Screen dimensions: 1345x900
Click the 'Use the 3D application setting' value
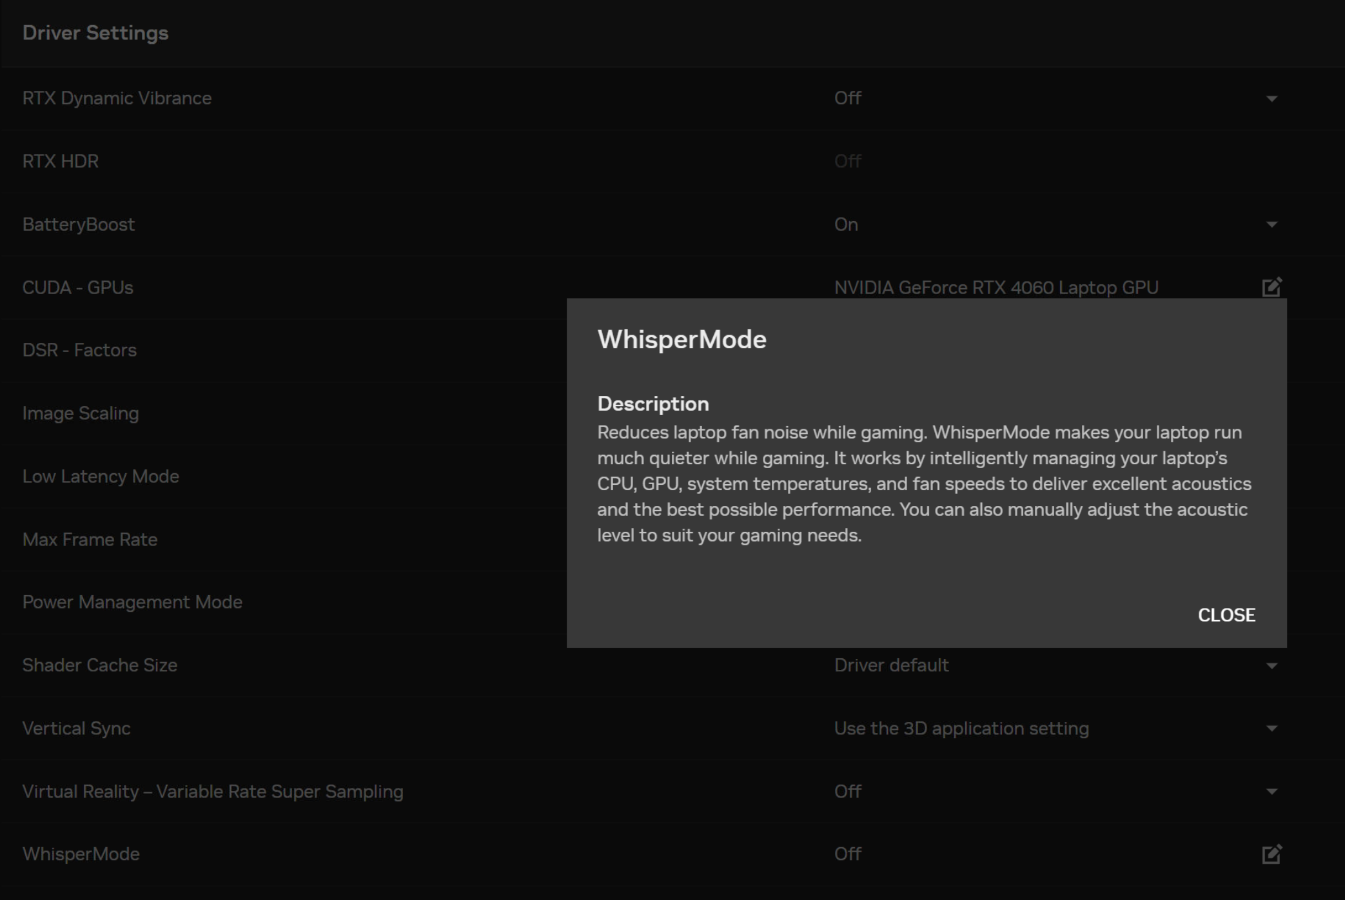coord(961,729)
